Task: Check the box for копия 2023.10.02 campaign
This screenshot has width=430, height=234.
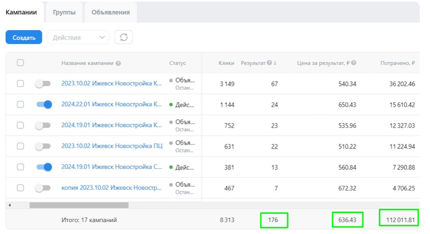Action: pyautogui.click(x=21, y=188)
